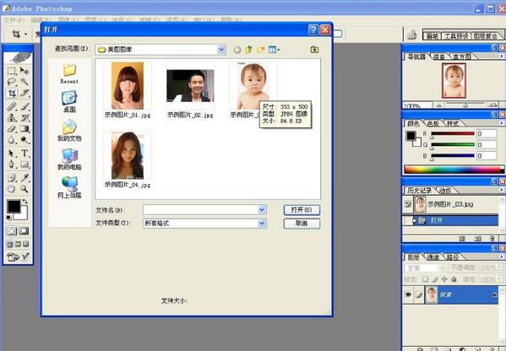Expand the 查找范围 folder dropdown
506x351 pixels.
[221, 50]
